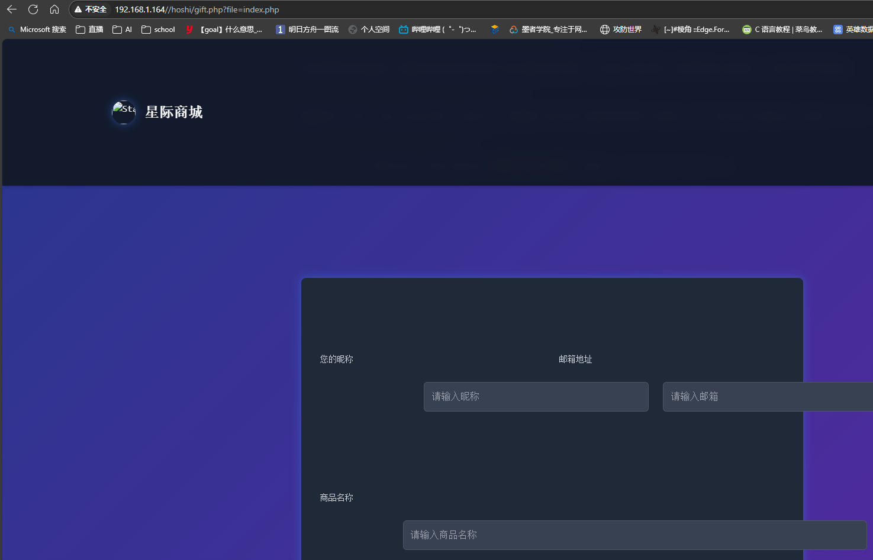Open the 攻防世界 bookmark
The image size is (873, 560).
tap(626, 29)
